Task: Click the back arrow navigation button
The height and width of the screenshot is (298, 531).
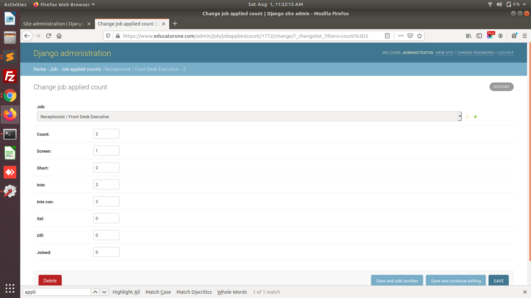Action: point(27,36)
